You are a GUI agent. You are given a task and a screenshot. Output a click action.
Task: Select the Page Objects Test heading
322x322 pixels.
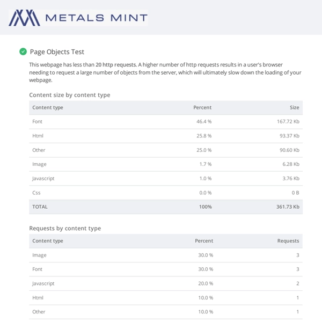click(57, 52)
